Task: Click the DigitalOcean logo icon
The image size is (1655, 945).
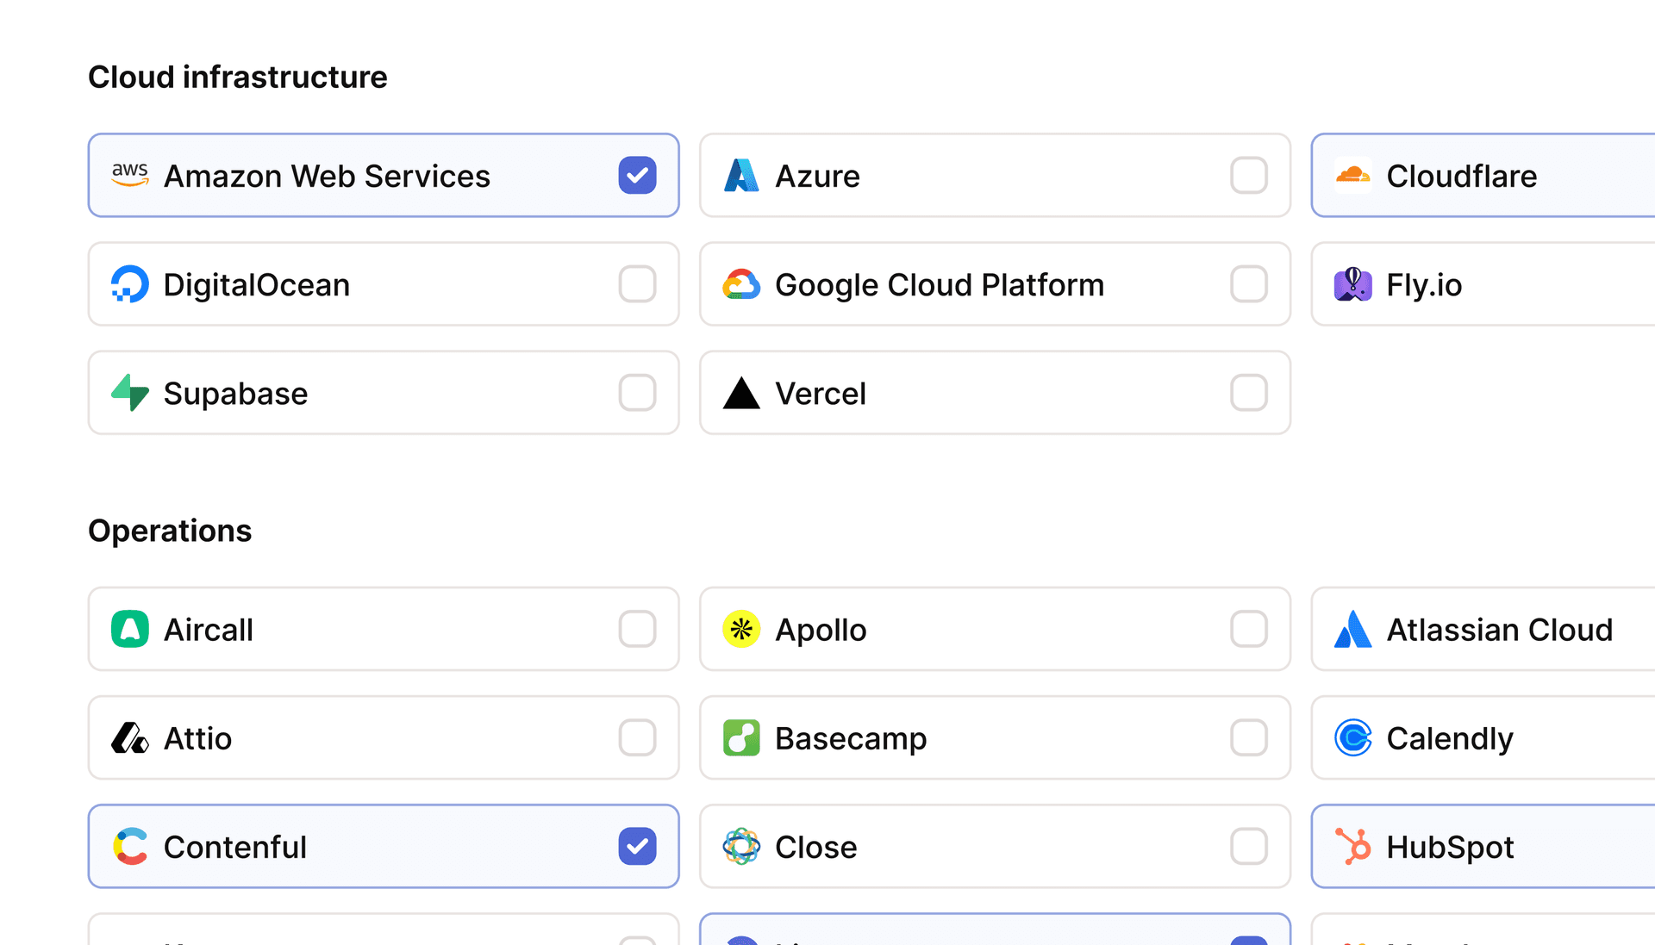Action: (x=131, y=284)
